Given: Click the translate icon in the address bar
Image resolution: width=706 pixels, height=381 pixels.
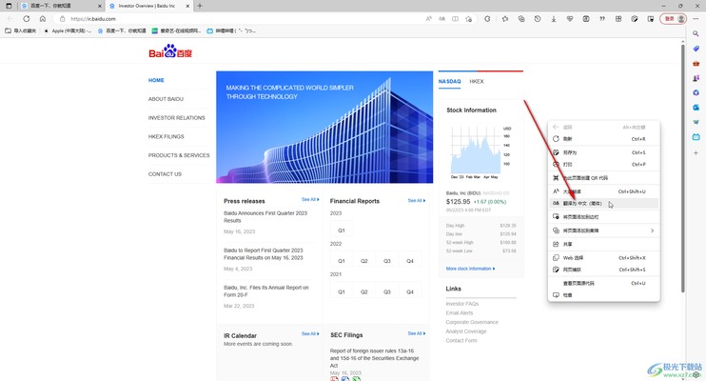Looking at the screenshot, I should click(442, 19).
